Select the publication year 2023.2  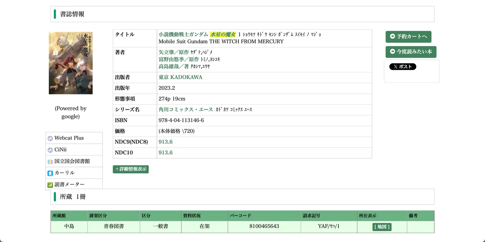point(167,88)
